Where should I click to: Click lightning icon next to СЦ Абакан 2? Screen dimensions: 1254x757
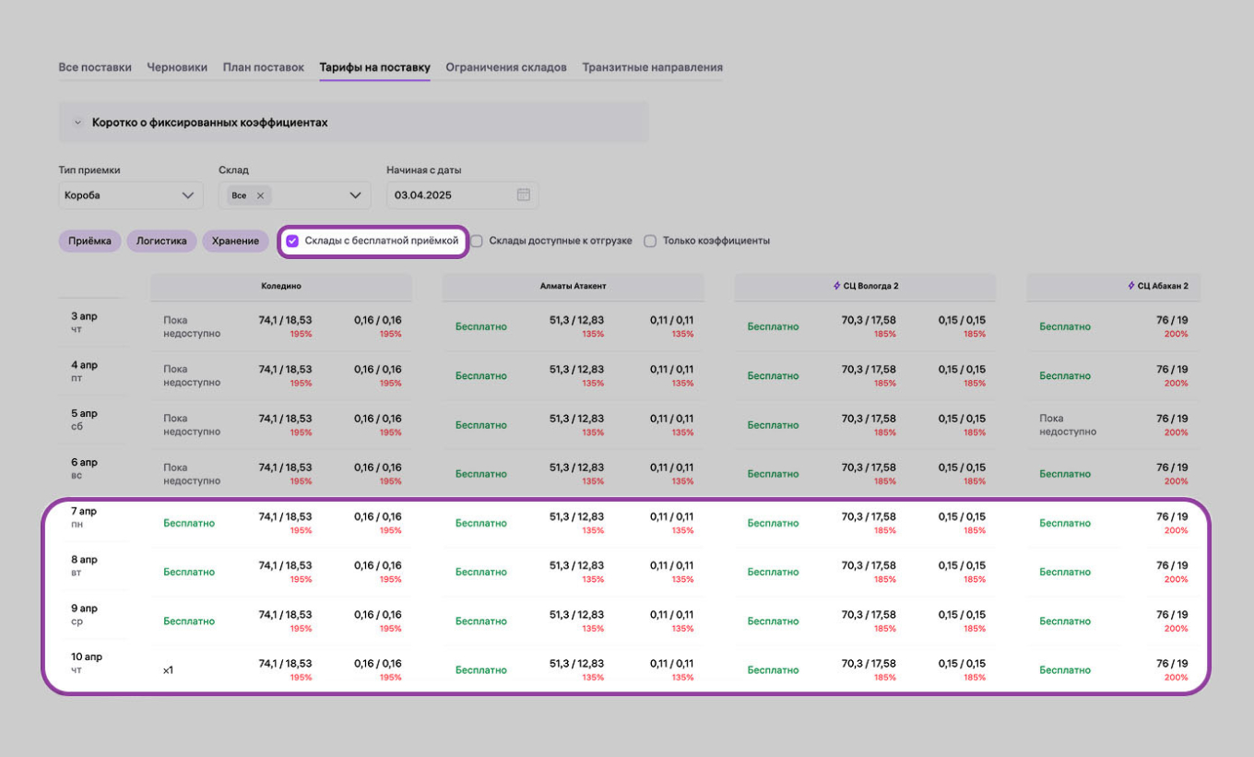[x=1131, y=286]
